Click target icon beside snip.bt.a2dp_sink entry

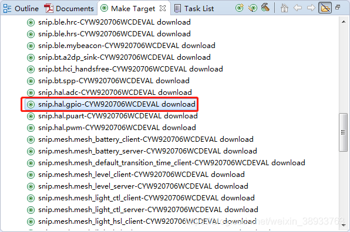pyautogui.click(x=31, y=57)
